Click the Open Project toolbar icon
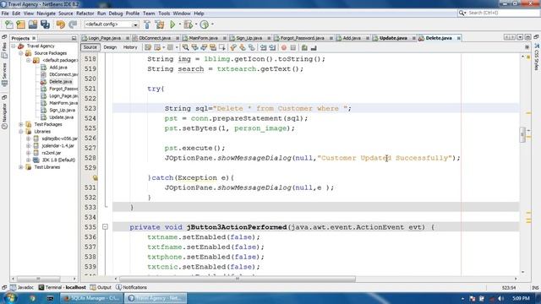541x304 pixels. (33, 24)
